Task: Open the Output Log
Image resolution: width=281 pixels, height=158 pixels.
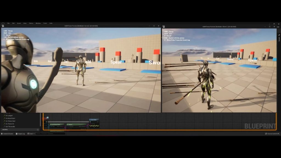Action: pyautogui.click(x=20, y=134)
